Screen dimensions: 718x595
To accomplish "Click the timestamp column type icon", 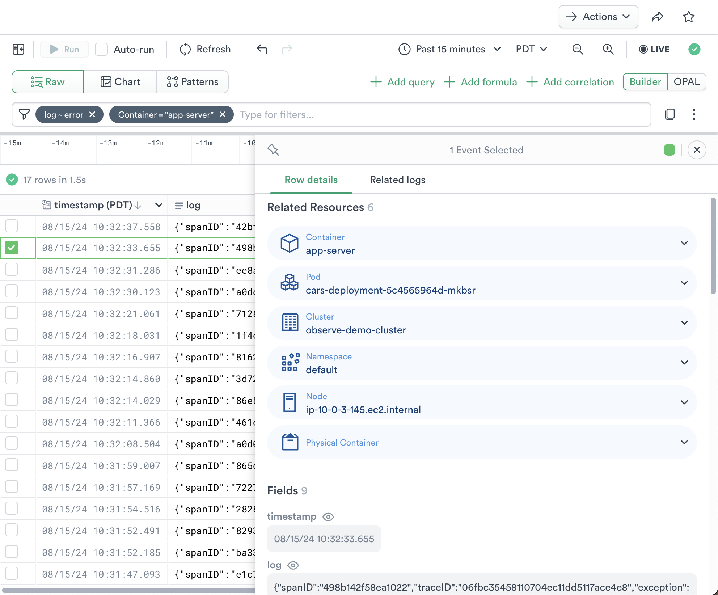I will point(46,205).
